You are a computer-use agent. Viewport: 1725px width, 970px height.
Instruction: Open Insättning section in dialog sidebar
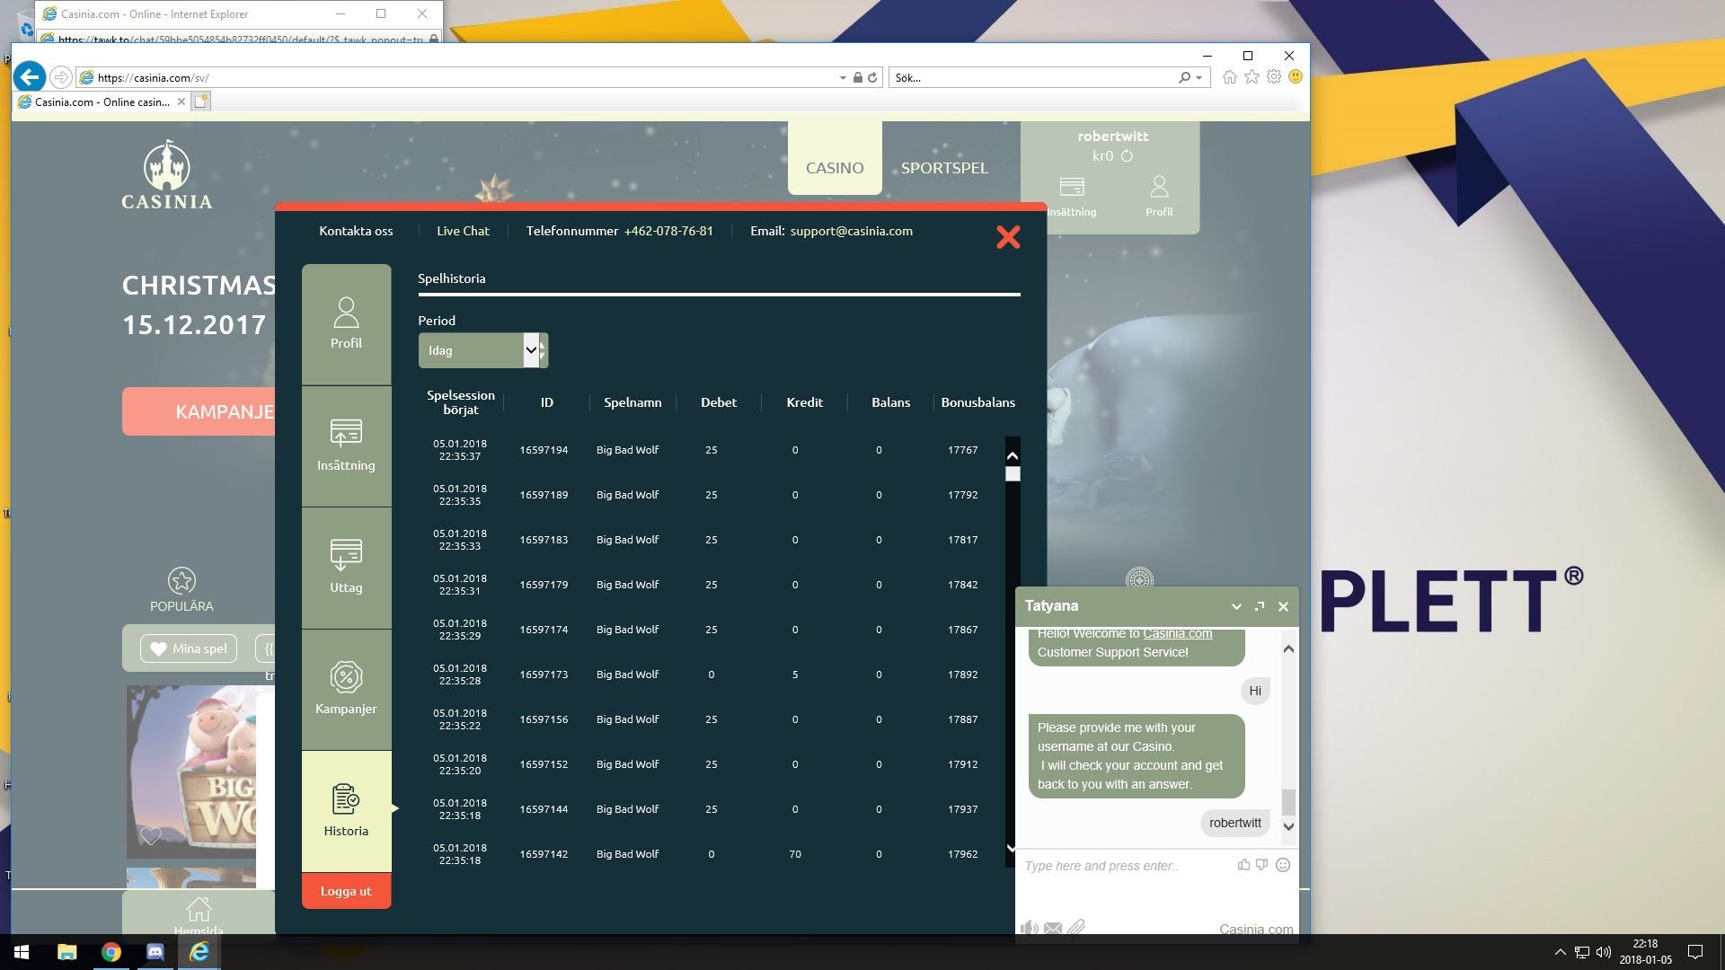[346, 446]
